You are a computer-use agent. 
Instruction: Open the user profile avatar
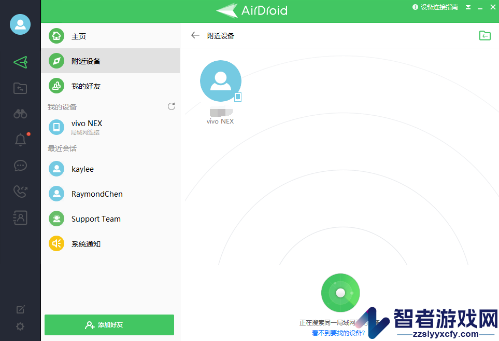(x=20, y=24)
